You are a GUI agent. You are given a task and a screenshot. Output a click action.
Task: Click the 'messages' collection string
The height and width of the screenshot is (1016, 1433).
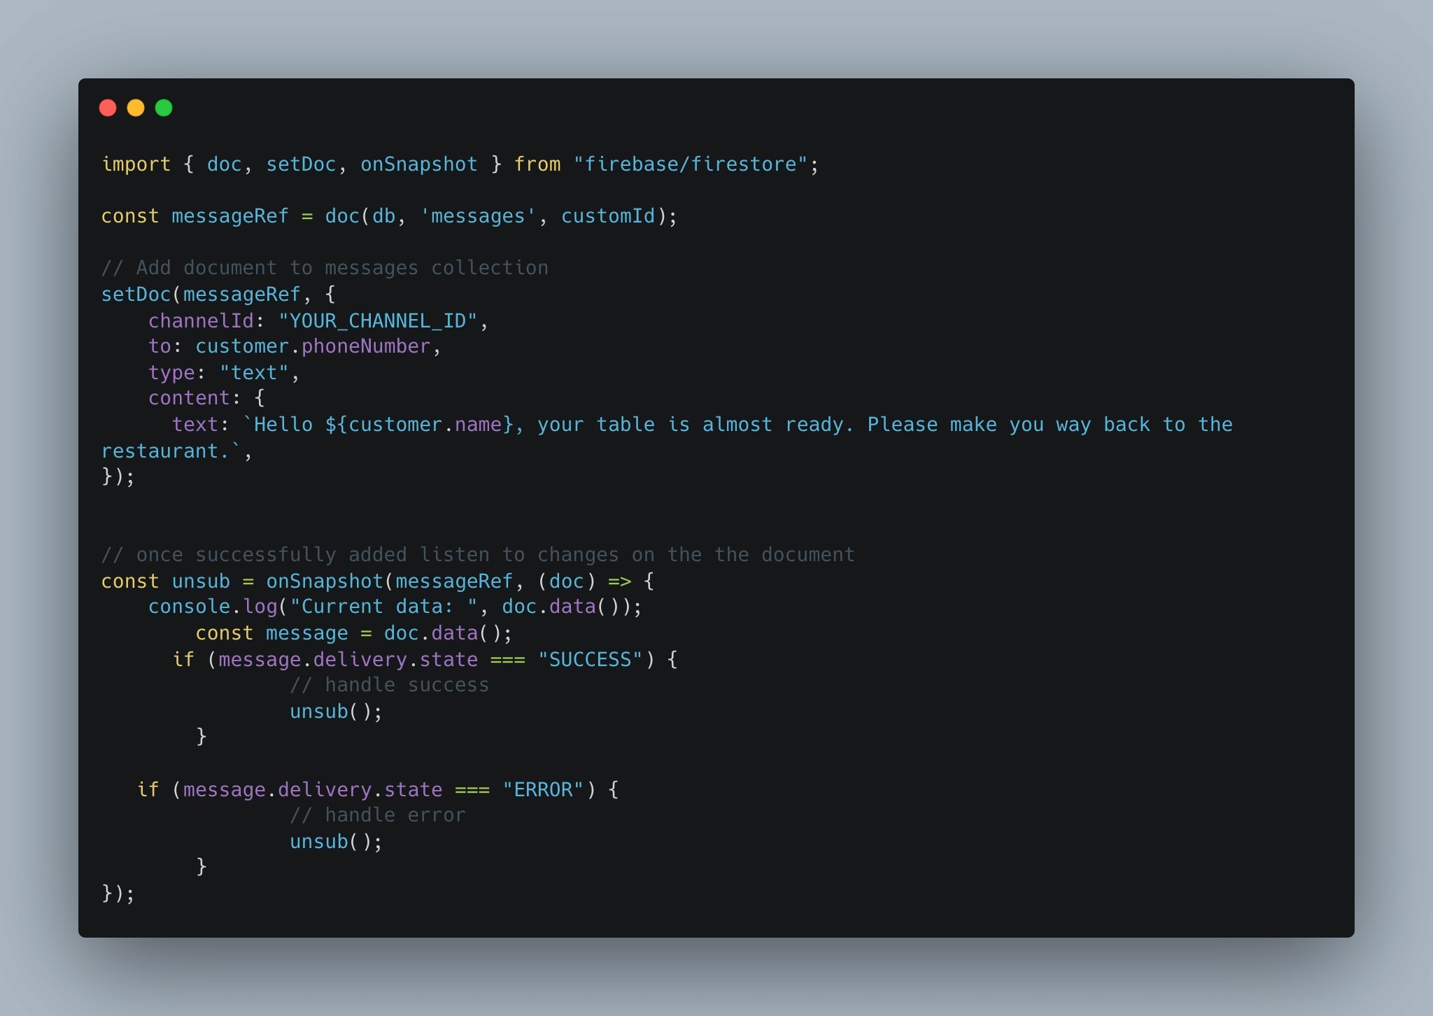coord(478,216)
